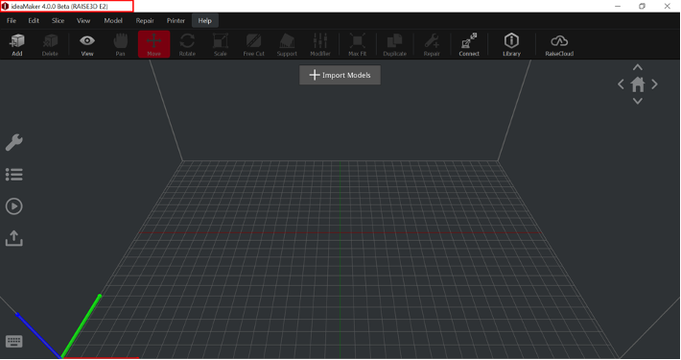Rotate view with the left arrow
This screenshot has height=360, width=681.
point(622,84)
